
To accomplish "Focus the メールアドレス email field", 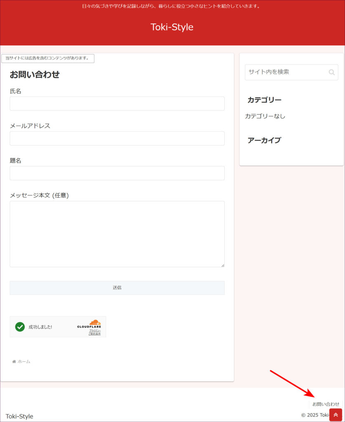I will (117, 138).
